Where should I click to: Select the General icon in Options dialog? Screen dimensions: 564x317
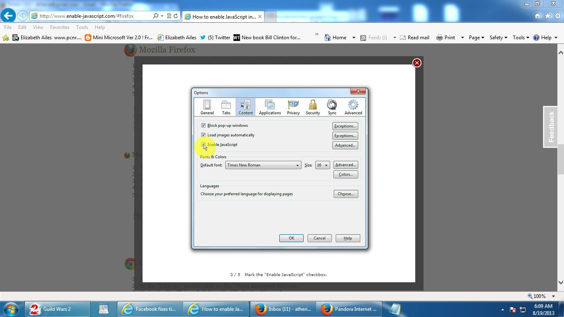point(207,107)
